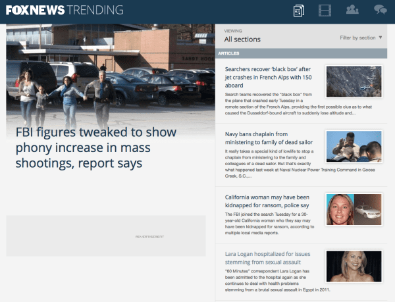Image resolution: width=395 pixels, height=302 pixels.
Task: Open the Lara Logan photo thumbnail
Action: (x=354, y=266)
